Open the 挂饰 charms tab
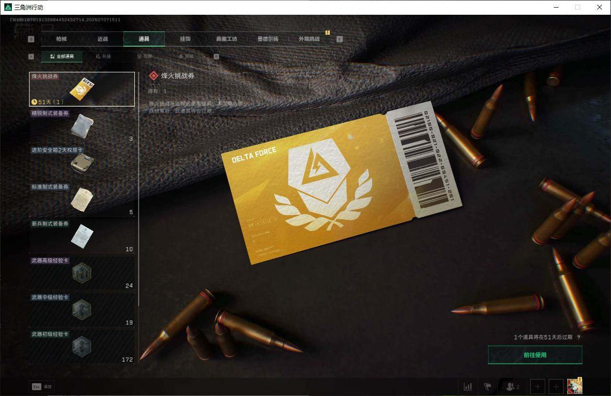The width and height of the screenshot is (611, 396). 185,39
